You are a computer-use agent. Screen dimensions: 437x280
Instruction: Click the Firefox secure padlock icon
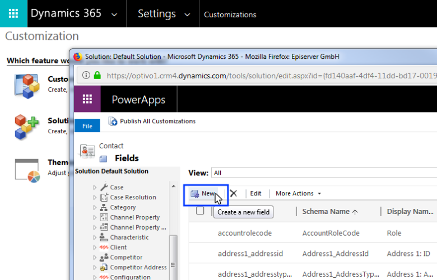[x=97, y=75]
